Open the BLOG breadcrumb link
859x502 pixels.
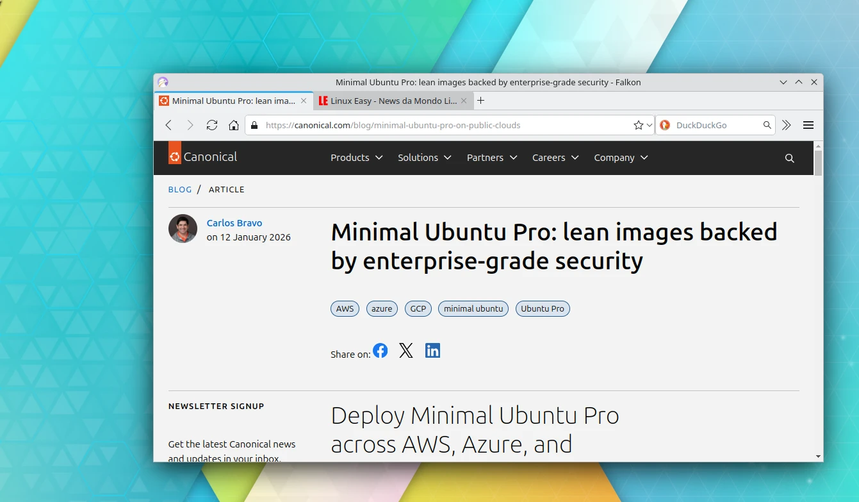[180, 189]
